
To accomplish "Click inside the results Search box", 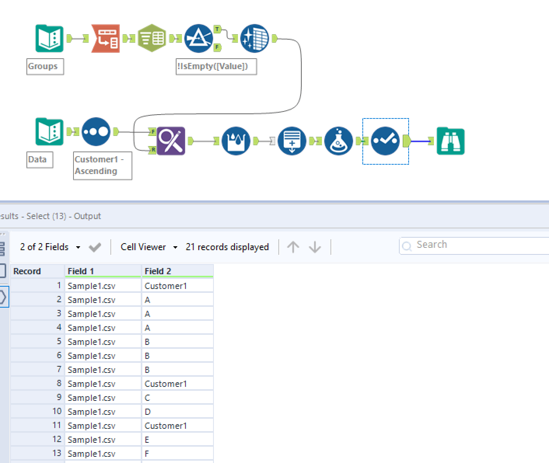I will 467,245.
